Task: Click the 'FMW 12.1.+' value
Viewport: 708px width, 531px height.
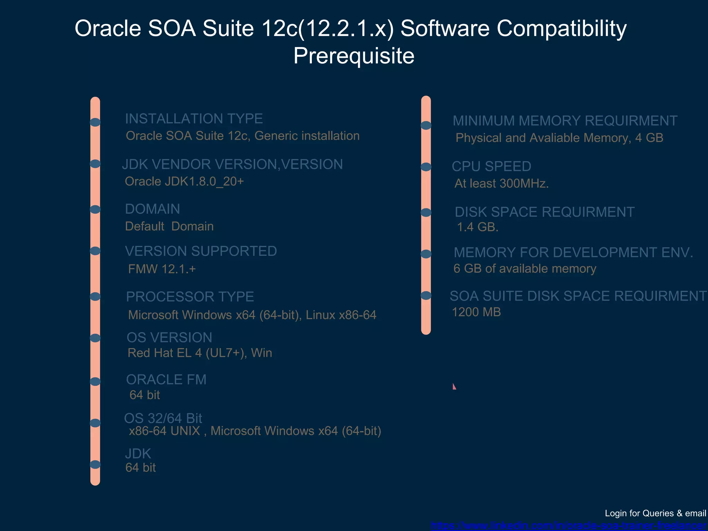Action: [162, 269]
